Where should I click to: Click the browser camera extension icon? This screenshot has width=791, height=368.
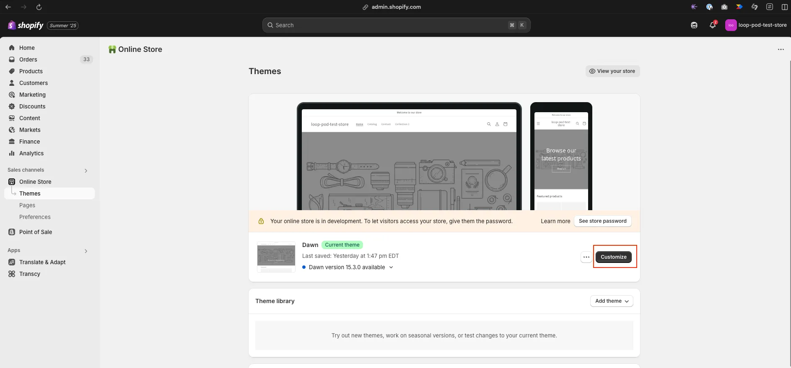coord(724,7)
